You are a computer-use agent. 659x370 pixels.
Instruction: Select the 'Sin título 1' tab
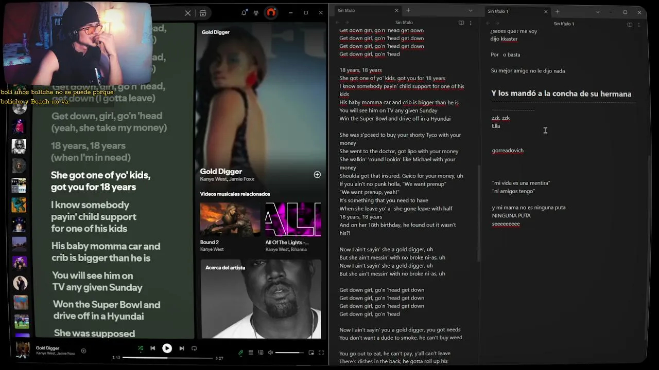pyautogui.click(x=516, y=11)
